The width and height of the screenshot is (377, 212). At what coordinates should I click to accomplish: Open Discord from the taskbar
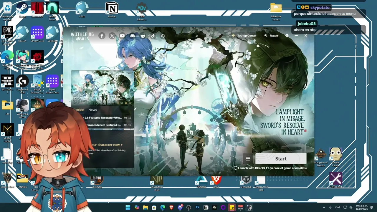(180, 208)
